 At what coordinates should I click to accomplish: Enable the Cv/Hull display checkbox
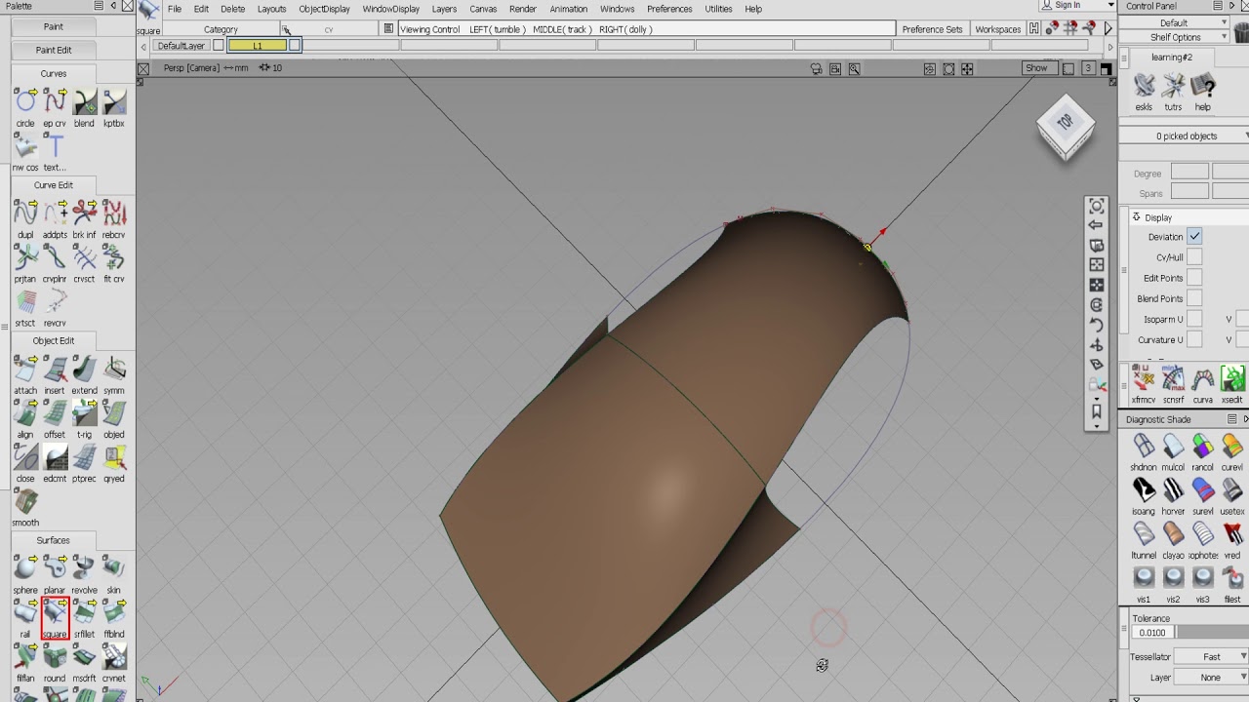click(x=1194, y=257)
